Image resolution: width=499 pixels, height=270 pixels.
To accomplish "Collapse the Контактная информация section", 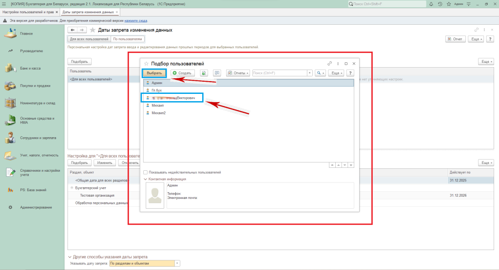I will click(x=146, y=179).
